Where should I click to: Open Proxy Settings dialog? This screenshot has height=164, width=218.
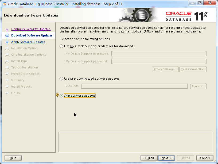[165, 69]
